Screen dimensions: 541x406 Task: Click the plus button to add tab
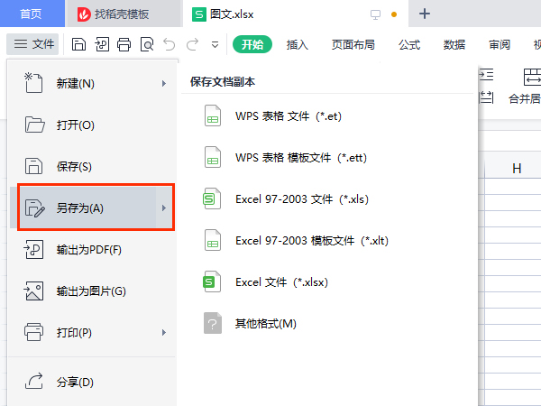coord(425,14)
